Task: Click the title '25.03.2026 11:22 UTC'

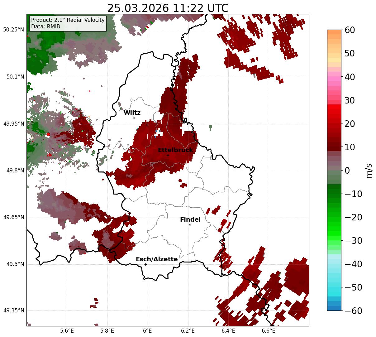Action: 168,8
